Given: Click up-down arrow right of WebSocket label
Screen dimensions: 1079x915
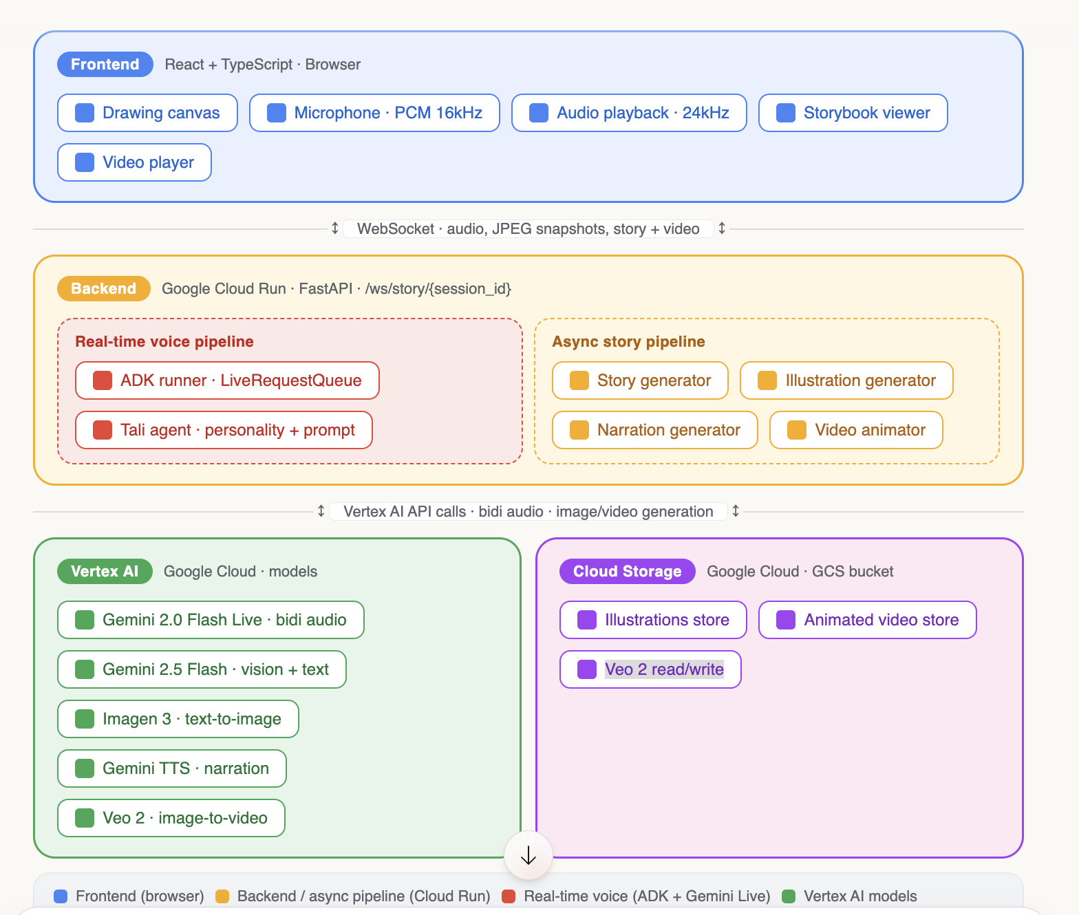Looking at the screenshot, I should (x=722, y=228).
